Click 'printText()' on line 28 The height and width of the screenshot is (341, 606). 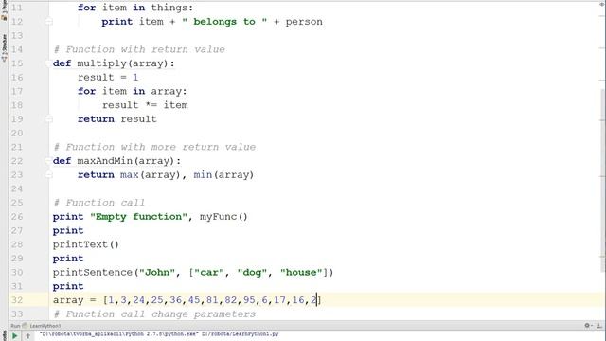pos(86,244)
